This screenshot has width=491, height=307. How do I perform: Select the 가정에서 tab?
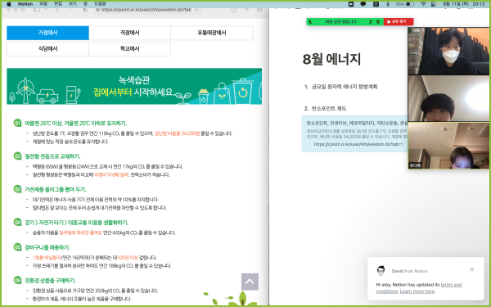click(x=48, y=33)
